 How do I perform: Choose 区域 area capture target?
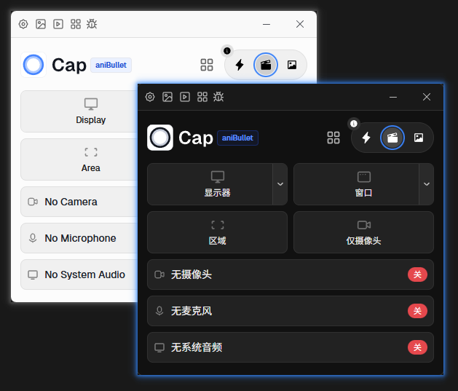coord(217,232)
